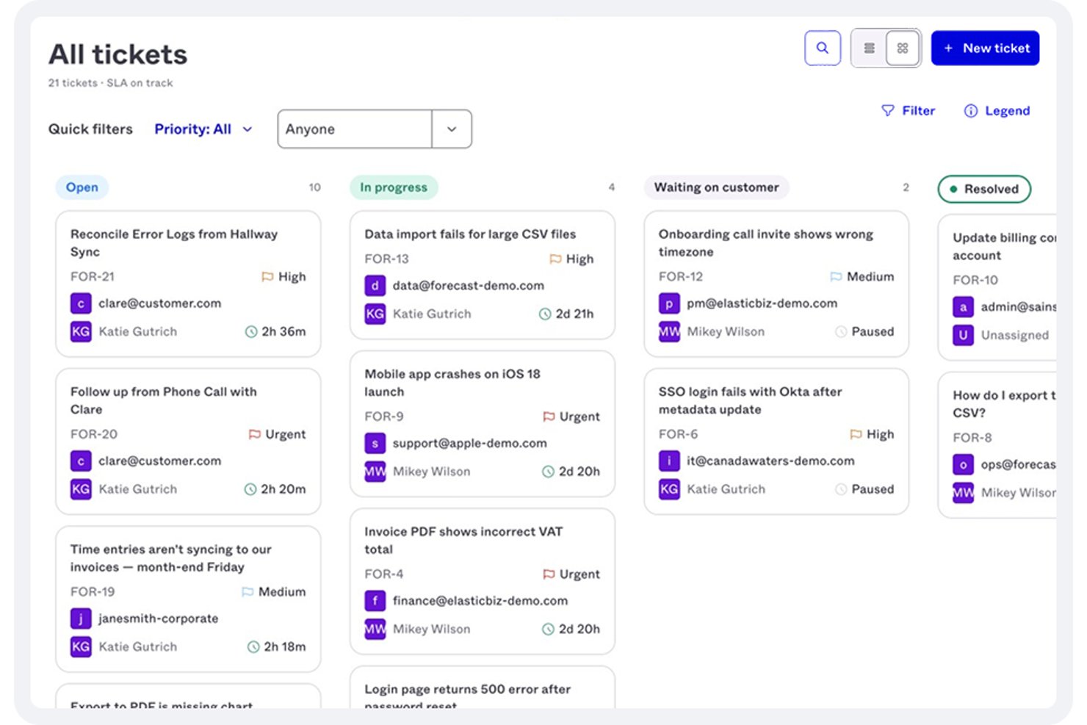Click Unassigned avatar on FOR-10 card
Viewport: 1087px width, 725px height.
pos(964,335)
